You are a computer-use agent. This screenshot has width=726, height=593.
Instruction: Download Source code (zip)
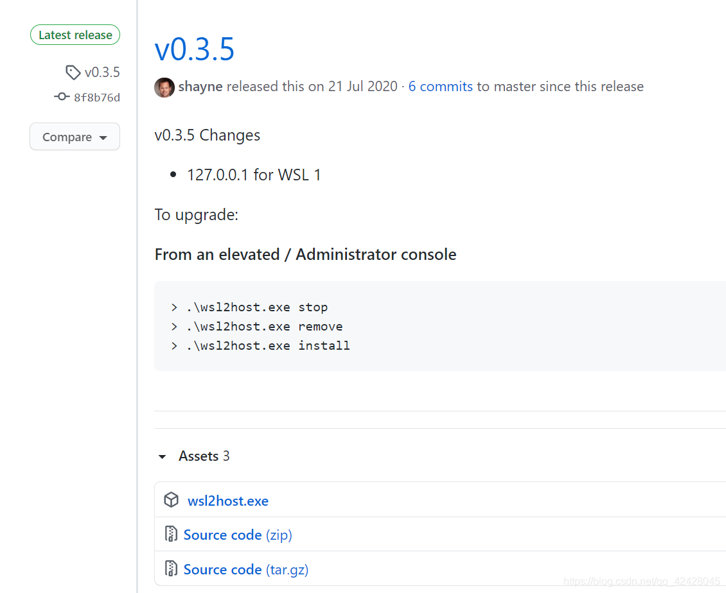[x=238, y=534]
